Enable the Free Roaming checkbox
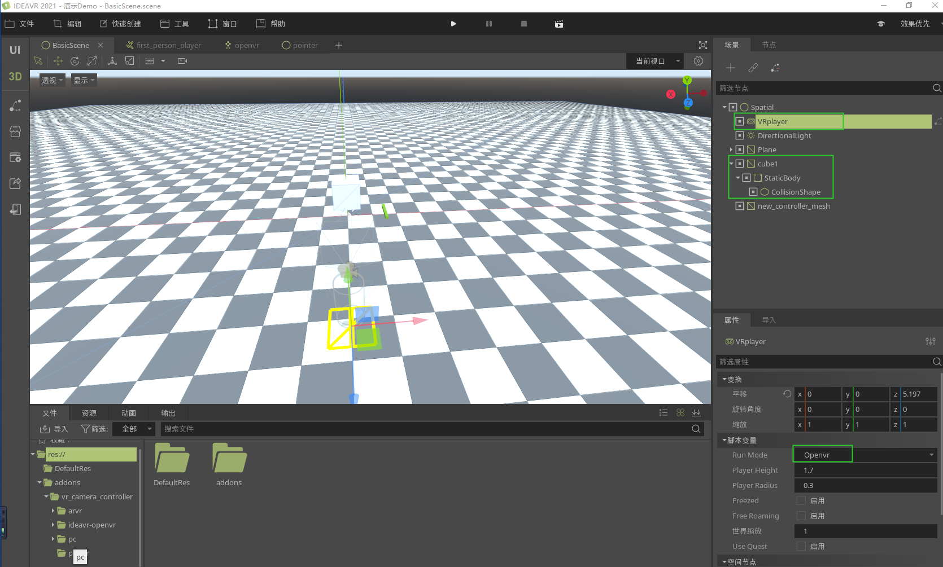Viewport: 943px width, 567px height. click(x=801, y=516)
